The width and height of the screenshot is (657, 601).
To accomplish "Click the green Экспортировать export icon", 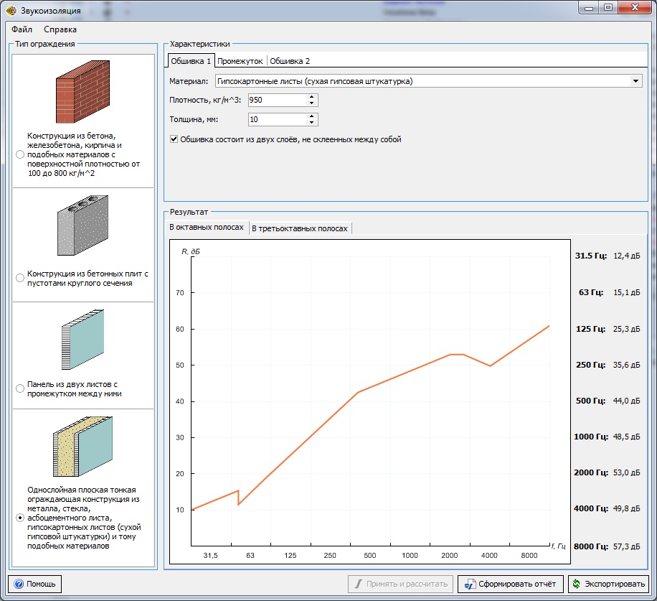I will click(576, 584).
